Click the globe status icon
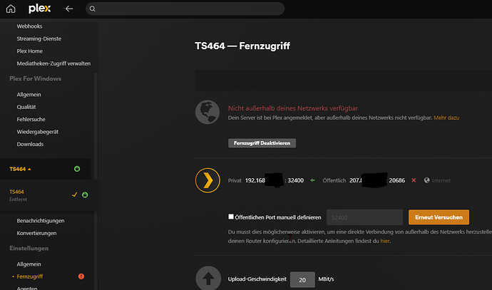The width and height of the screenshot is (492, 290). (x=207, y=112)
